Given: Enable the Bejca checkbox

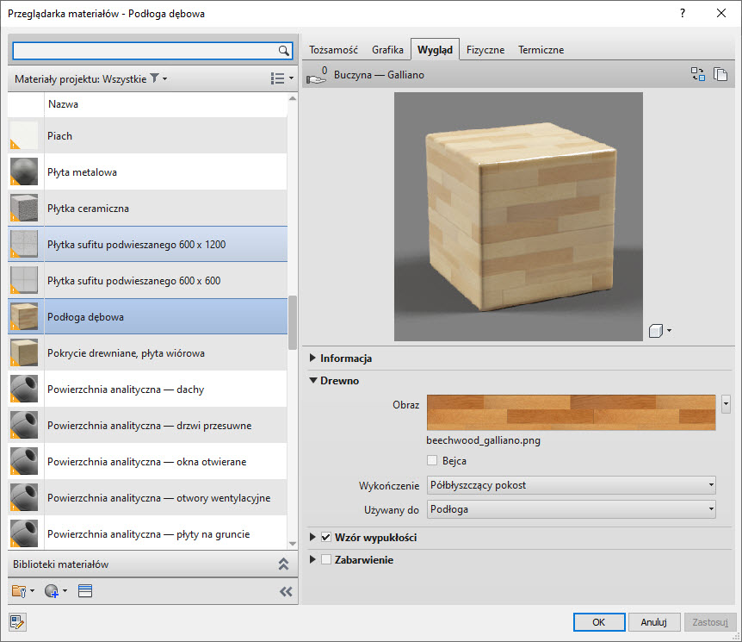Looking at the screenshot, I should [433, 461].
